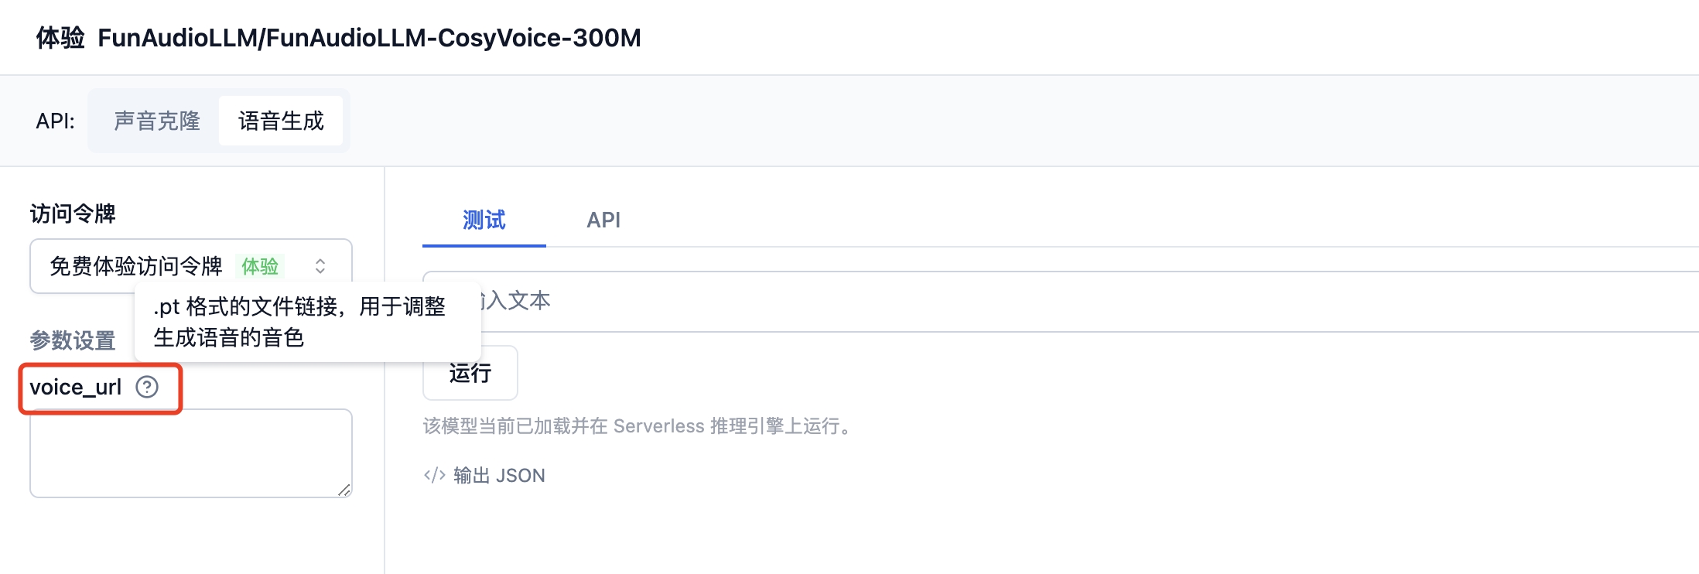Viewport: 1699px width, 574px height.
Task: Open the 免费体验访问令牌 dropdown
Action: [x=191, y=266]
